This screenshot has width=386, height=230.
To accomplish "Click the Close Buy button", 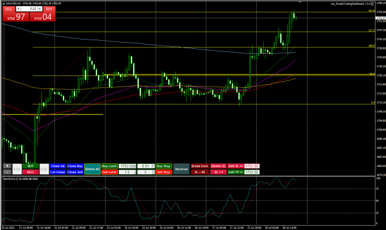I will coord(75,166).
